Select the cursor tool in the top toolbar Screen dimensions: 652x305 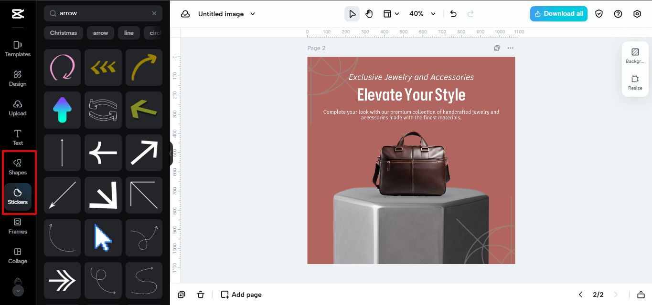pyautogui.click(x=352, y=14)
